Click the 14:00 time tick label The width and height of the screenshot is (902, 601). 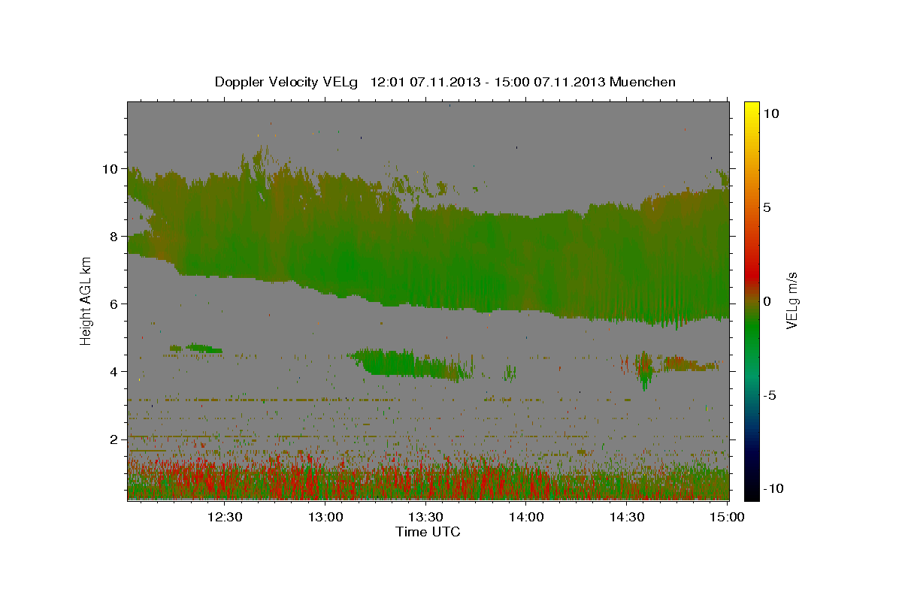coord(526,517)
